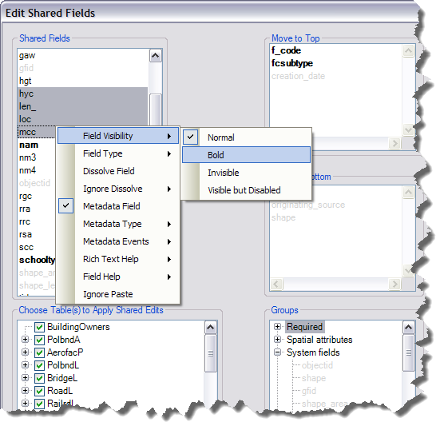Expand the PolbndA tree node
This screenshot has width=436, height=422.
coord(25,340)
